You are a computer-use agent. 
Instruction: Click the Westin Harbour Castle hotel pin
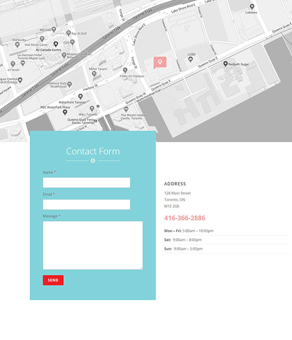[126, 109]
